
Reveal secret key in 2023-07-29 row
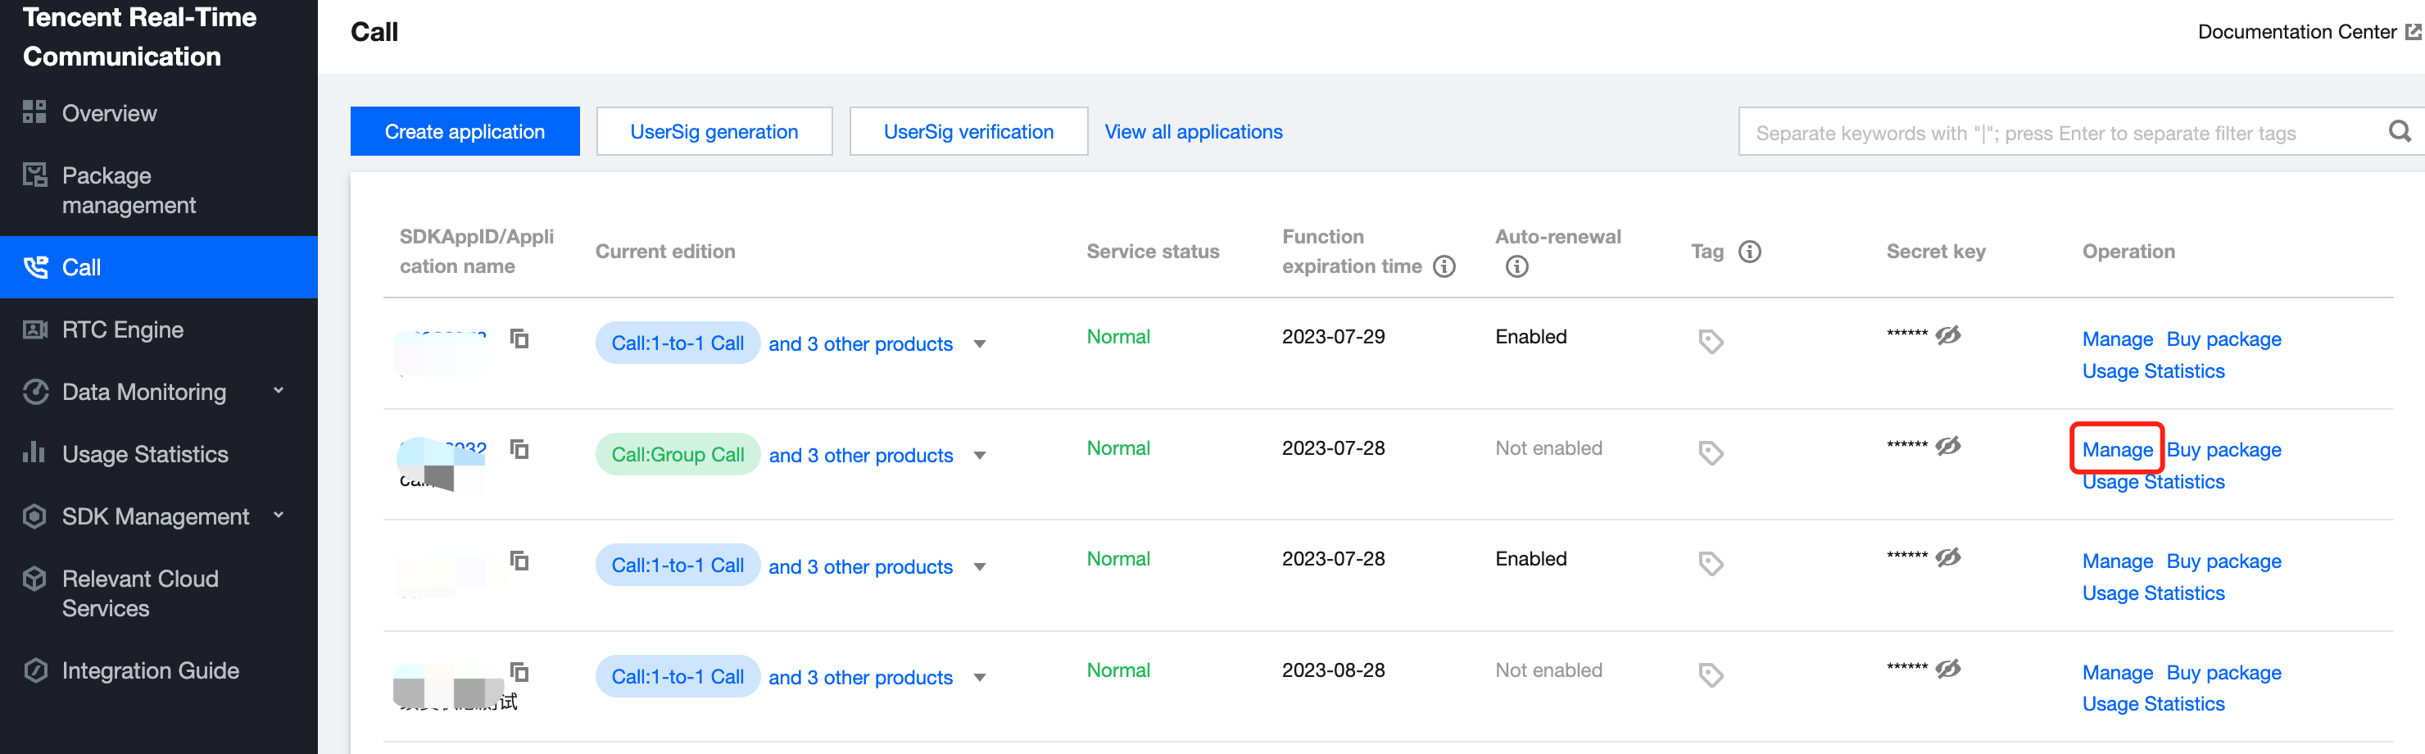1947,335
